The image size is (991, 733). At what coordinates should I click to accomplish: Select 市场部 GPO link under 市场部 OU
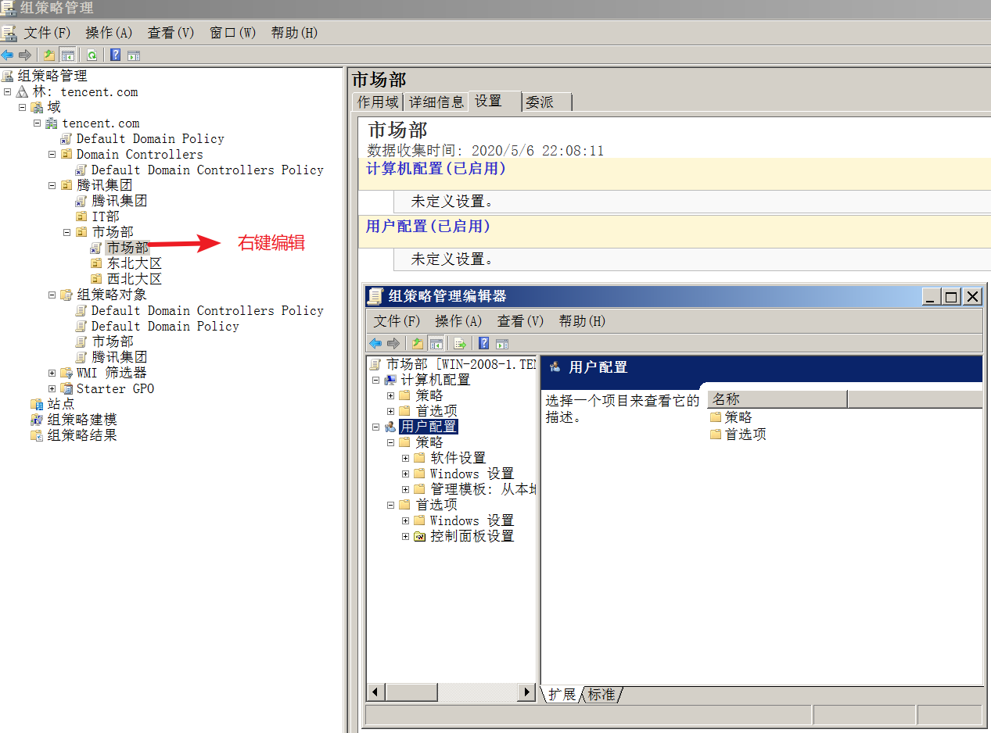[127, 248]
